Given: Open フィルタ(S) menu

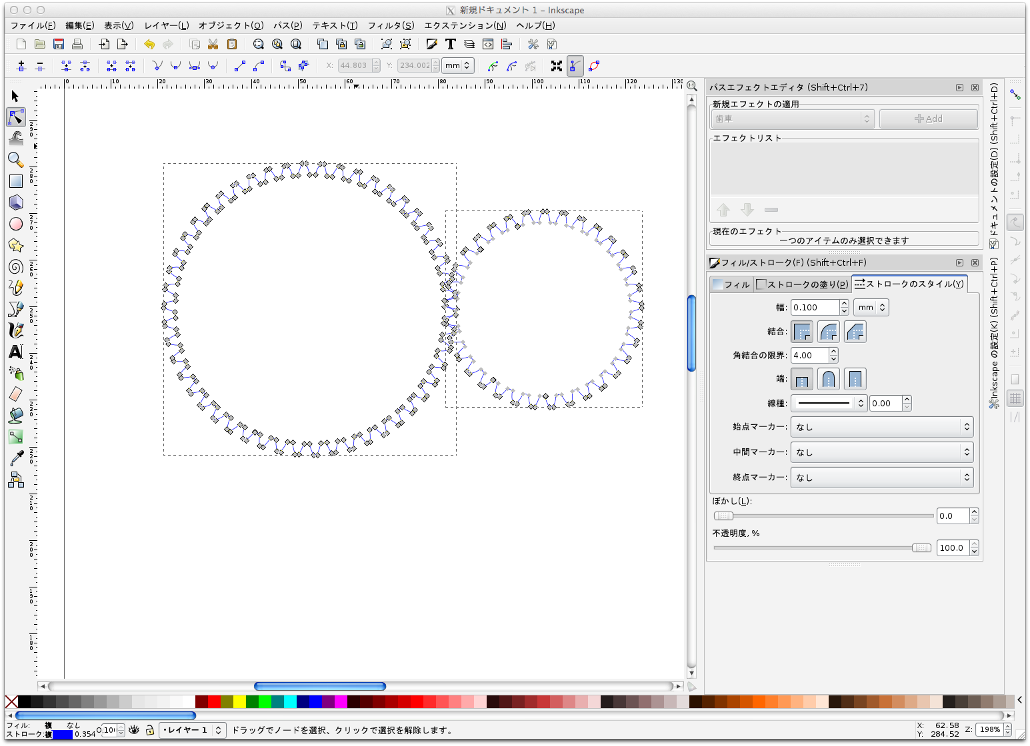Looking at the screenshot, I should click(x=391, y=25).
